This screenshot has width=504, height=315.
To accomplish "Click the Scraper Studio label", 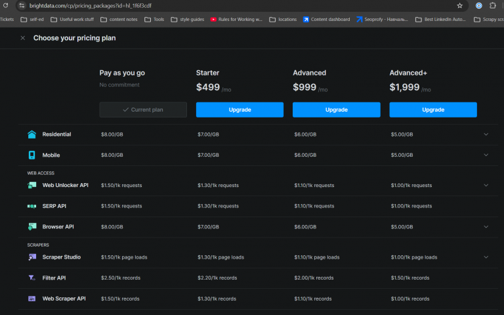I will (x=62, y=257).
